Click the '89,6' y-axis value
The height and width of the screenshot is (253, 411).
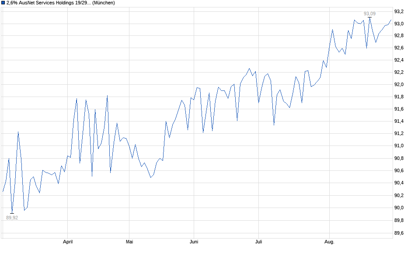(399, 233)
